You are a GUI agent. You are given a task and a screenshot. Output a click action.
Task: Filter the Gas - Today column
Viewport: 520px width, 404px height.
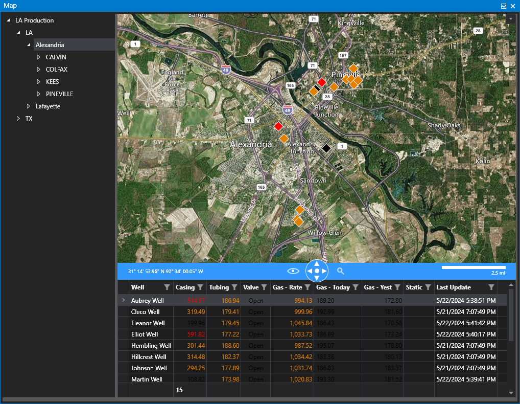point(355,287)
